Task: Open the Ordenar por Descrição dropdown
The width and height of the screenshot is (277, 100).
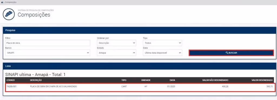Action: click(x=117, y=43)
